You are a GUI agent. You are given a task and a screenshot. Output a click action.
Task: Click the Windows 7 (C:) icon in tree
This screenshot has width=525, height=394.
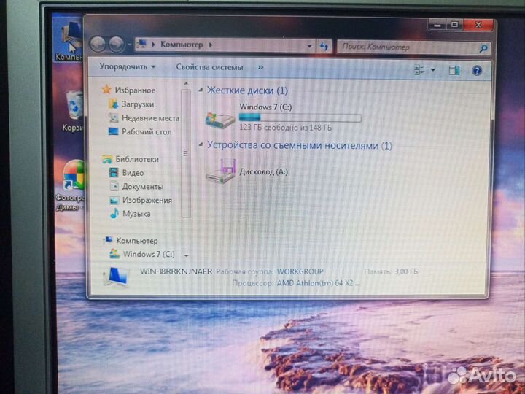click(114, 254)
